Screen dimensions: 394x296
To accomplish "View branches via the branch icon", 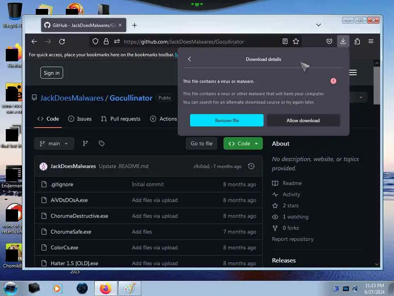I will pyautogui.click(x=85, y=143).
